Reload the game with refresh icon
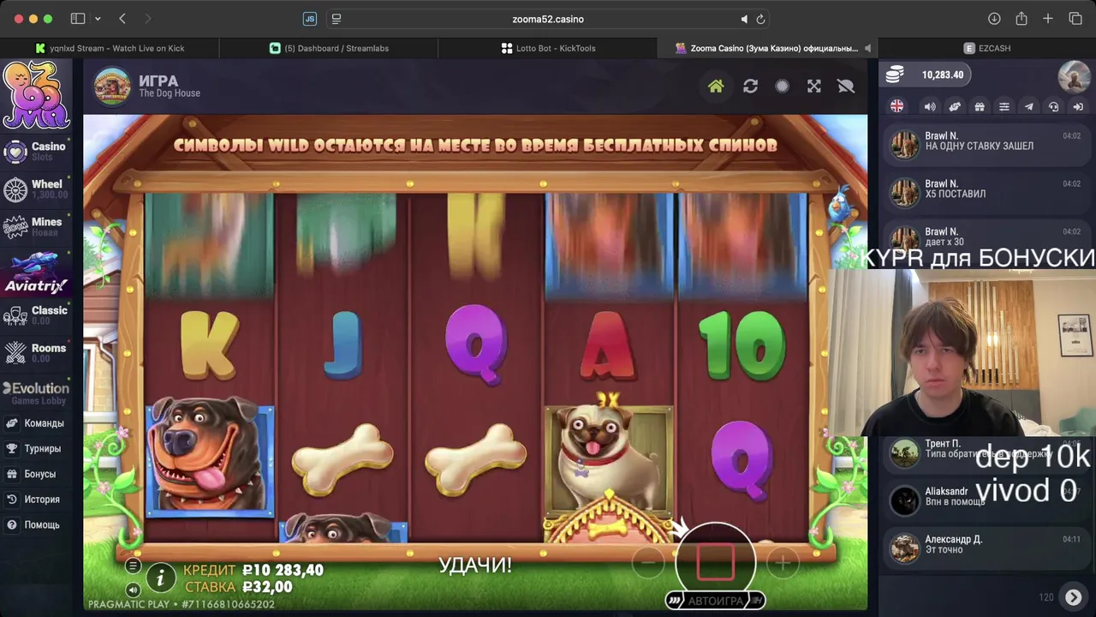The width and height of the screenshot is (1096, 617). click(x=750, y=86)
